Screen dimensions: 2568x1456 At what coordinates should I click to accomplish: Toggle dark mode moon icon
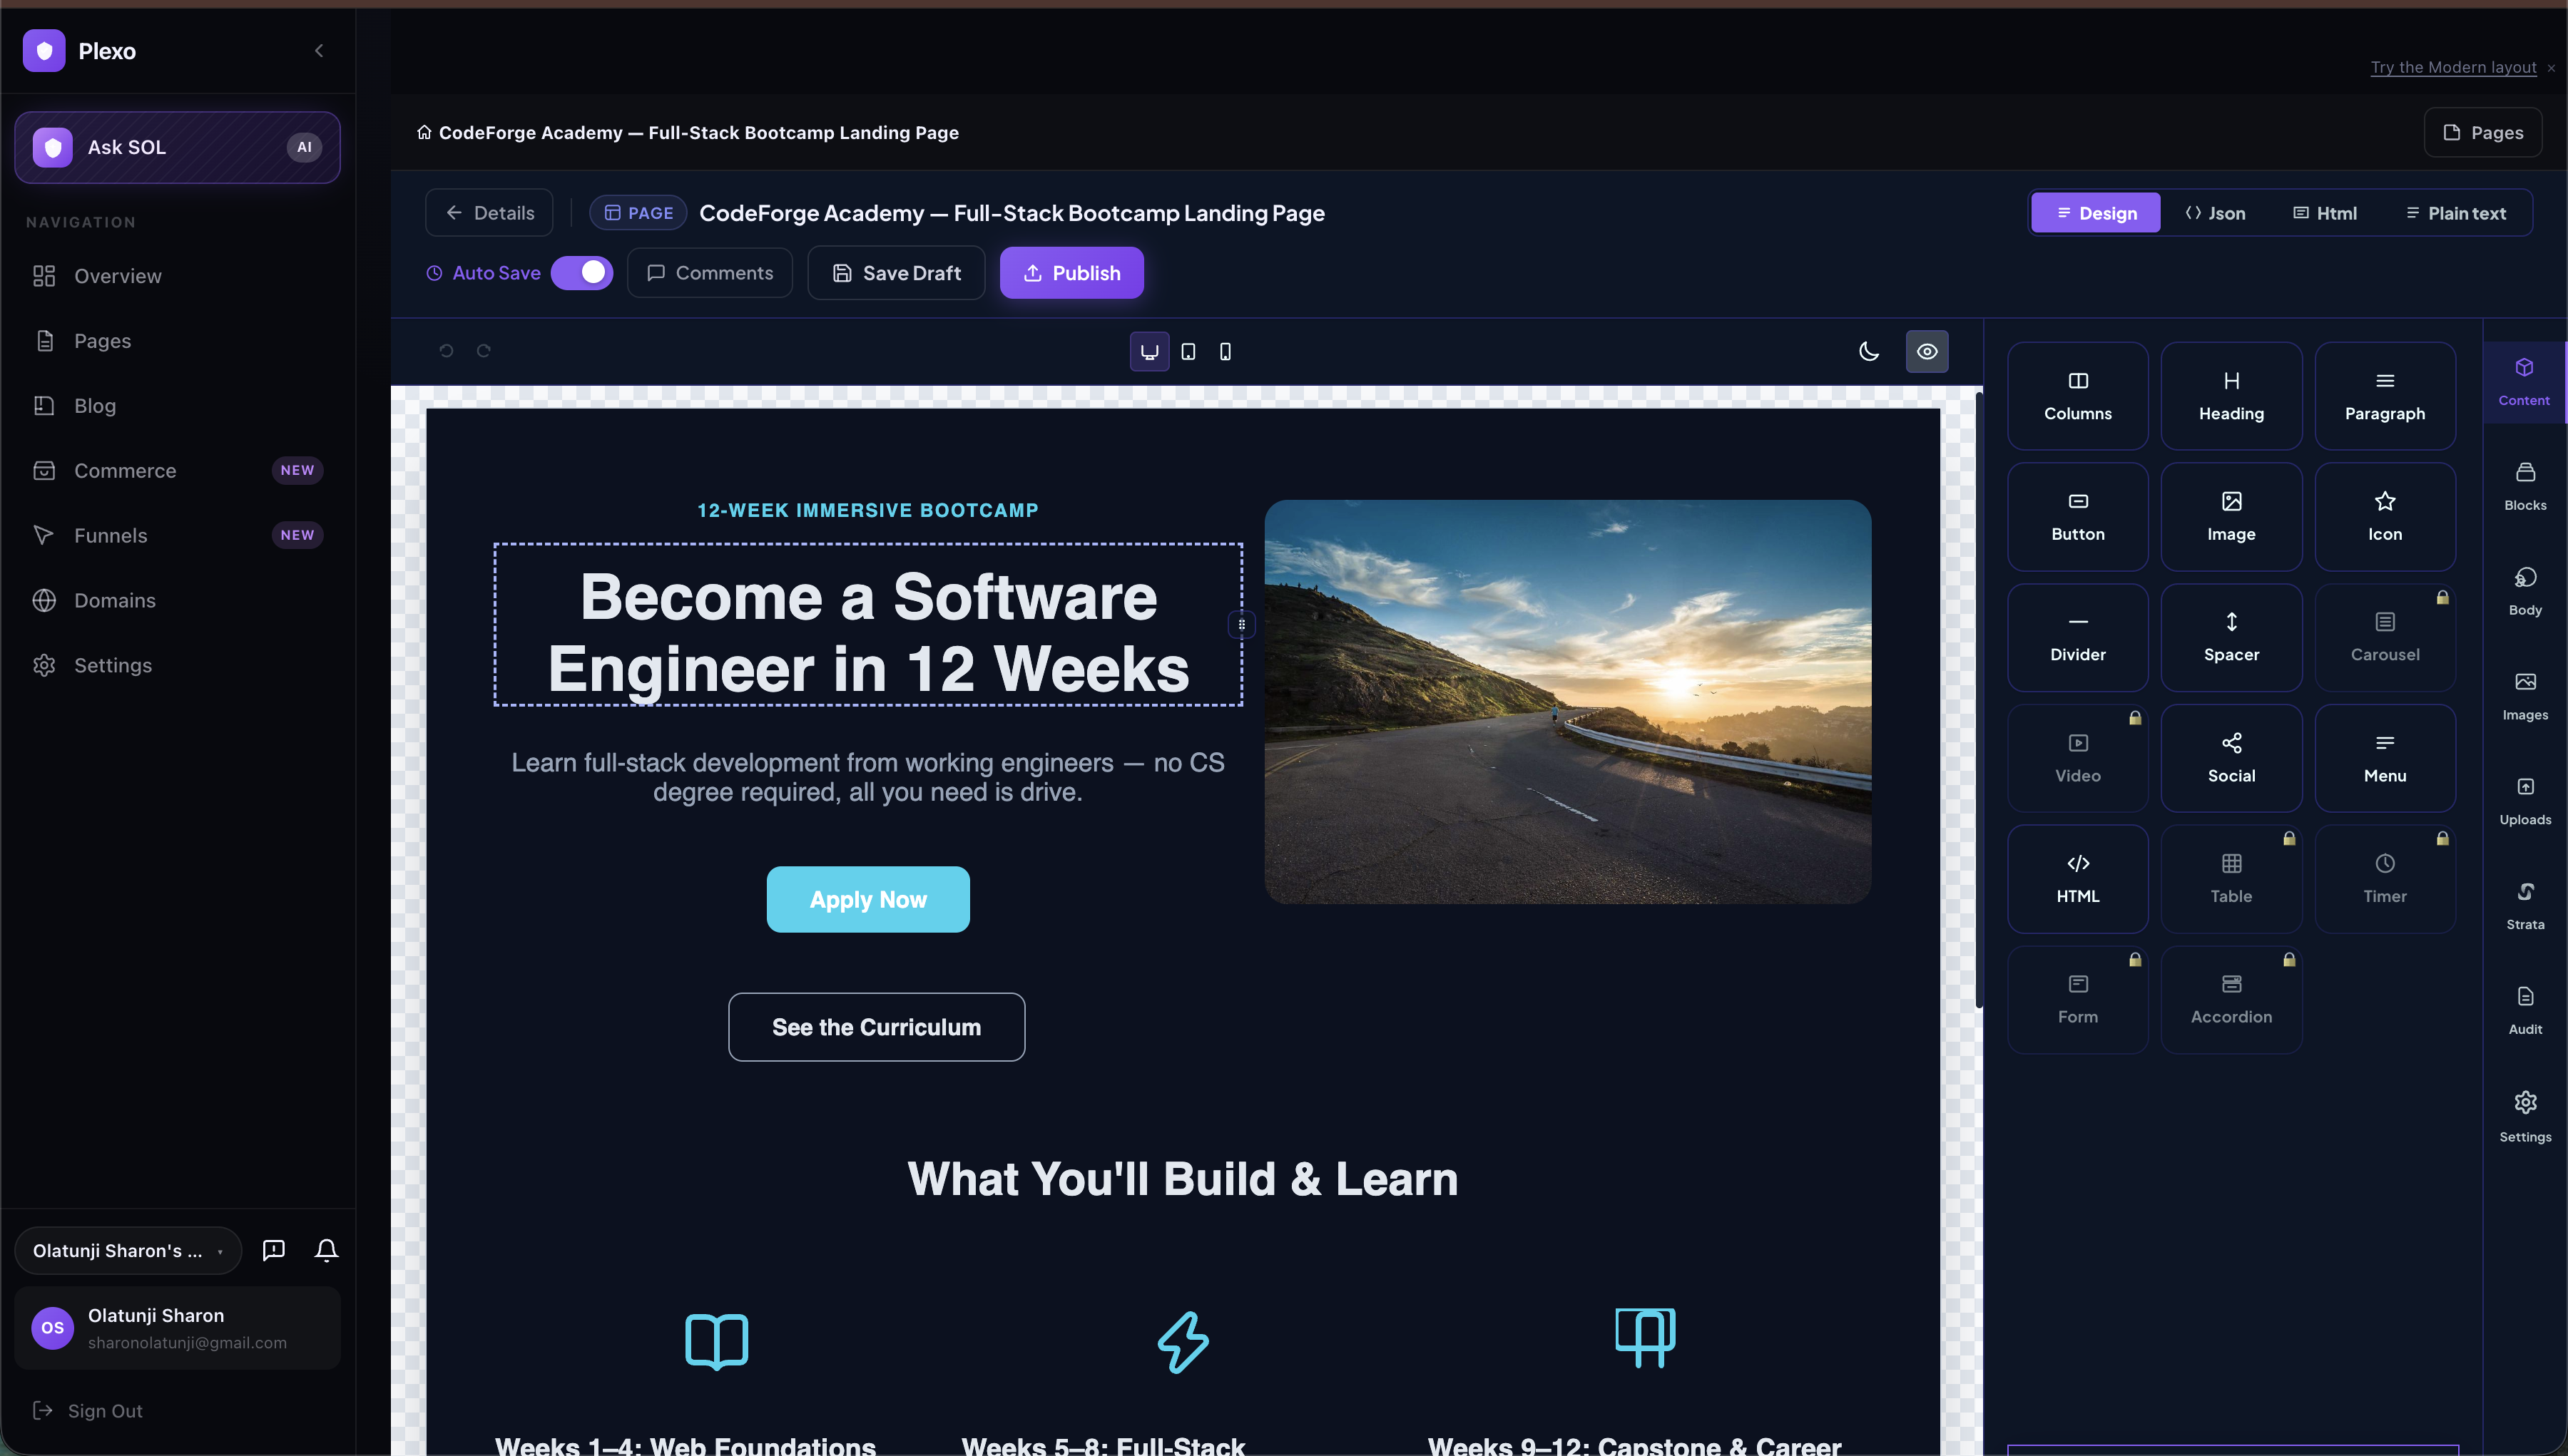coord(1868,351)
